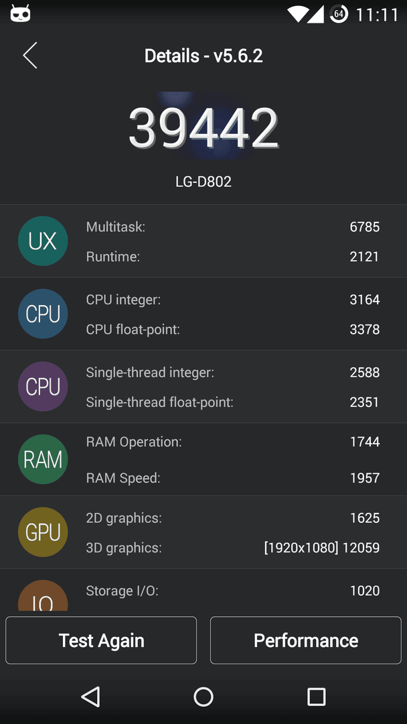Screen dimensions: 407x724
Task: Tap the LG-D802 device name
Action: point(203,182)
